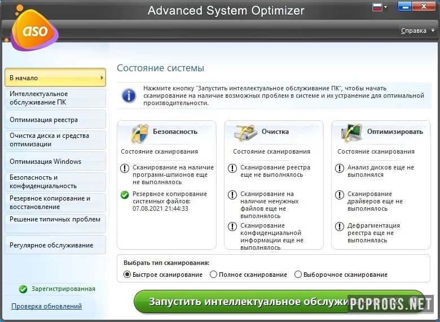Click the Зарегистрированная status text
The width and height of the screenshot is (440, 322).
tap(63, 289)
